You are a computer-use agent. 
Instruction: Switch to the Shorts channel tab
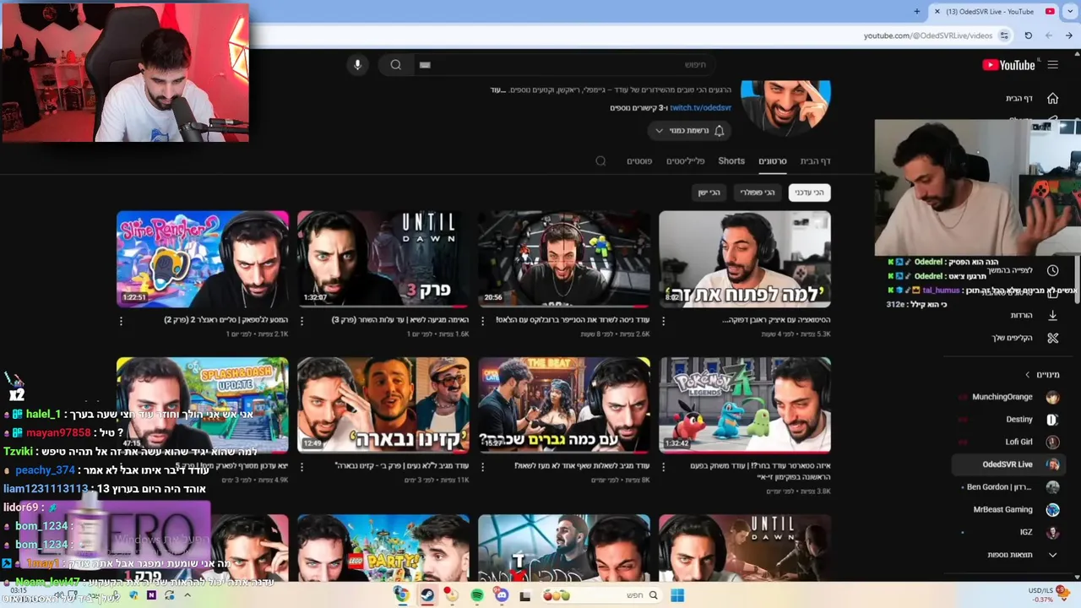coord(731,160)
